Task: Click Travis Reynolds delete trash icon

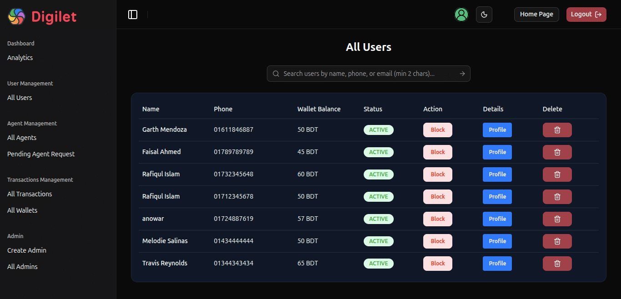Action: [x=557, y=263]
